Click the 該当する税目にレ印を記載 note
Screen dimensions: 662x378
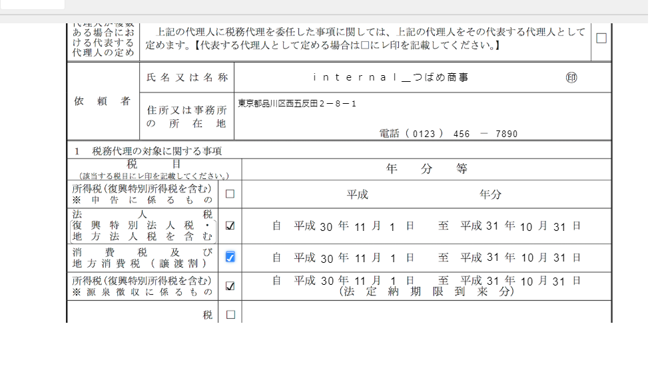(x=154, y=176)
